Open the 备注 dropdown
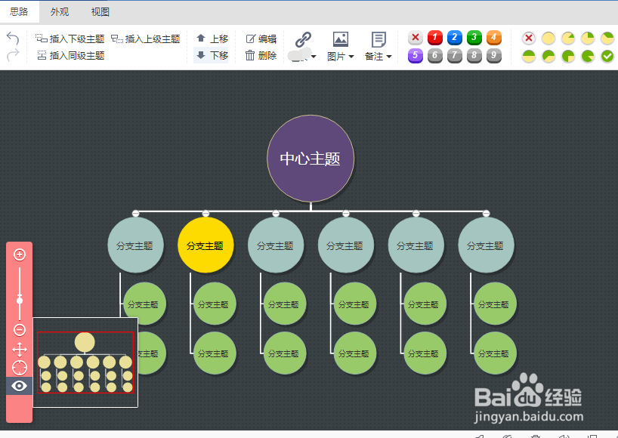The image size is (618, 438). point(379,57)
